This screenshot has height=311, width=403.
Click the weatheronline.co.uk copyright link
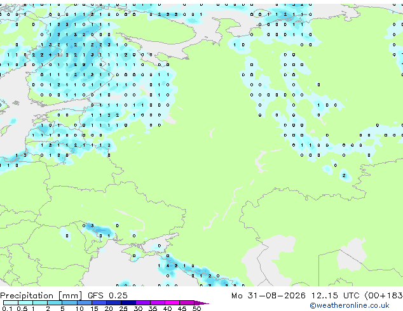pos(349,305)
